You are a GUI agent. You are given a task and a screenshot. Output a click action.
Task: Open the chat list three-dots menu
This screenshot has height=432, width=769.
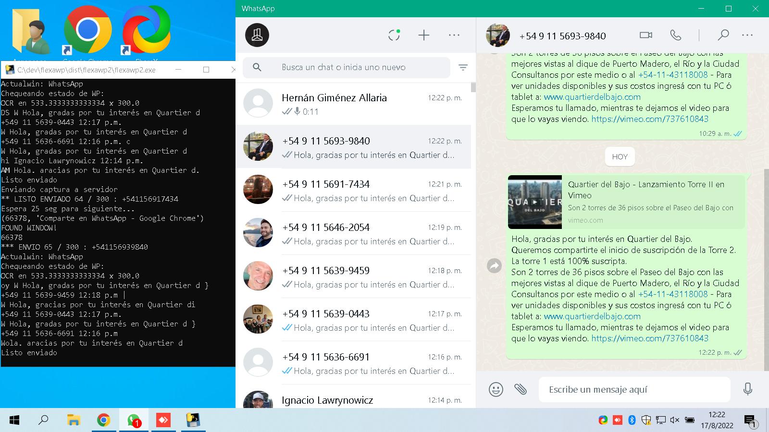point(454,35)
